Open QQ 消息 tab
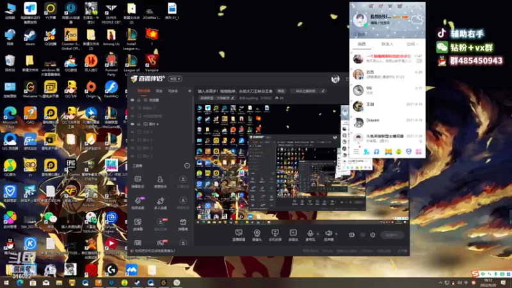Image resolution: width=512 pixels, height=288 pixels. [362, 44]
